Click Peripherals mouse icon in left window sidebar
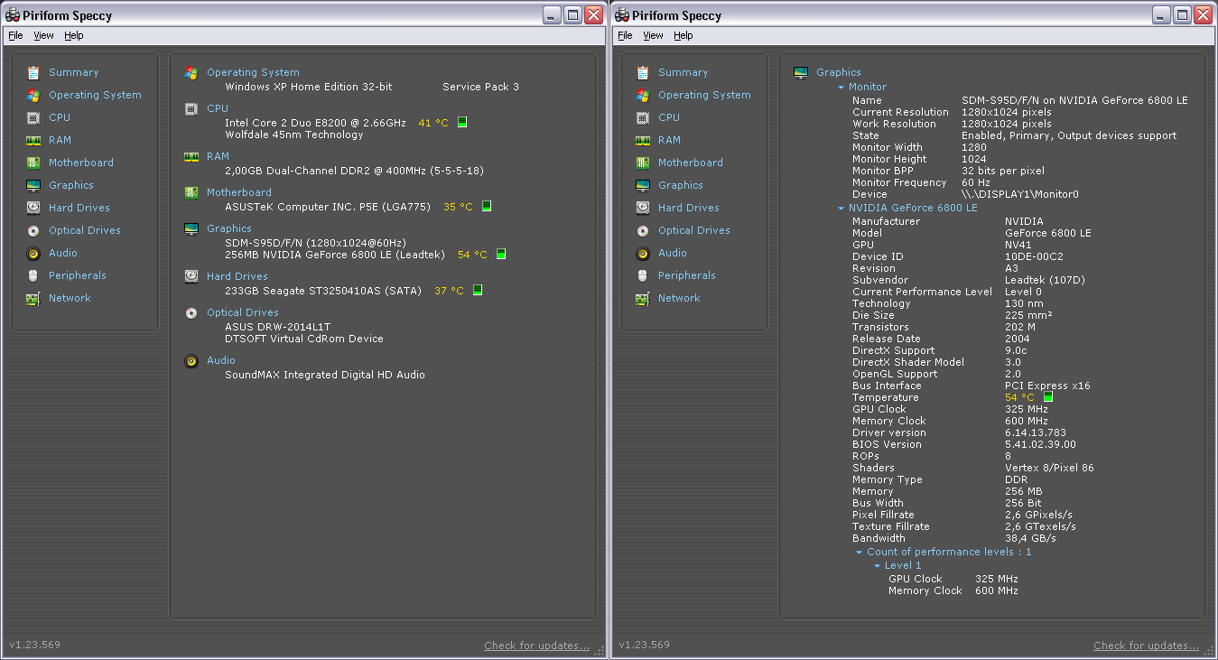Screen dimensions: 1218x660 coord(33,275)
